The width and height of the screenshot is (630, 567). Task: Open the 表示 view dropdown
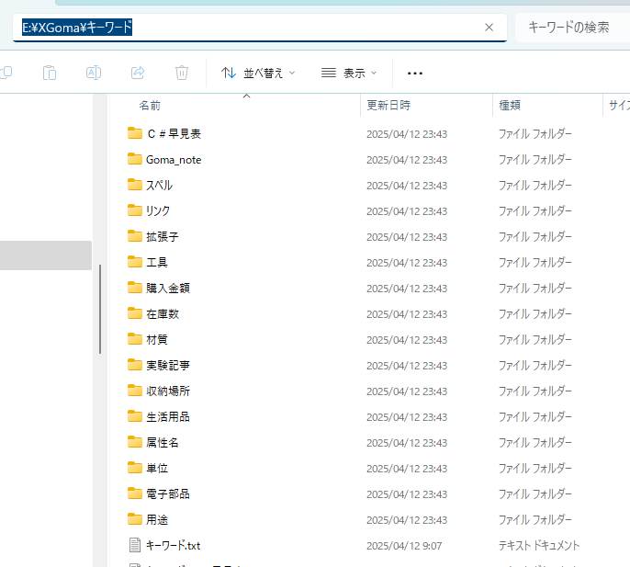[349, 74]
